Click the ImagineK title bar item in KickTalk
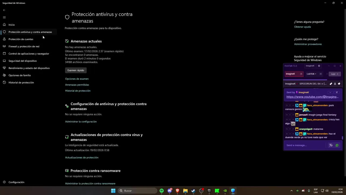The width and height of the screenshot is (346, 195). pyautogui.click(x=310, y=66)
